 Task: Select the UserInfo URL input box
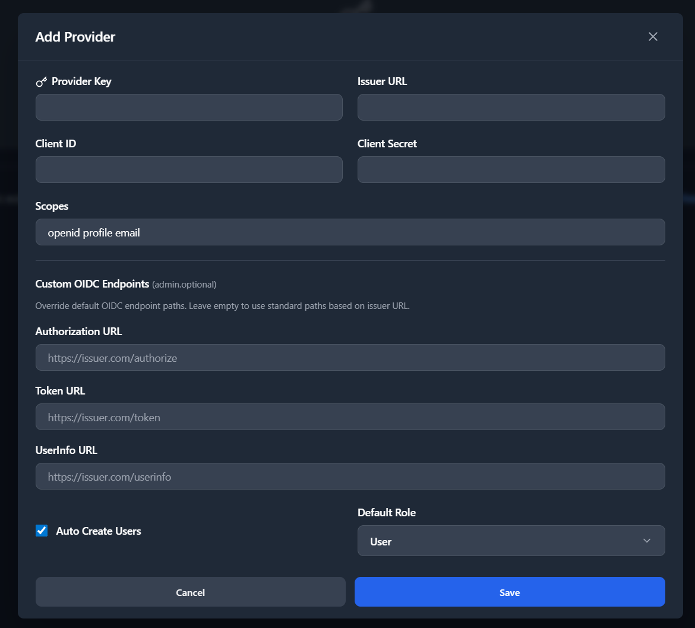(x=350, y=476)
